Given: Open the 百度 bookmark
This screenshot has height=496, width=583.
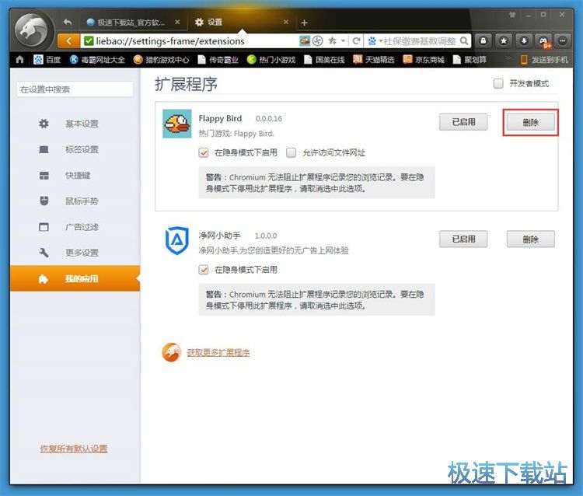Looking at the screenshot, I should pyautogui.click(x=47, y=60).
